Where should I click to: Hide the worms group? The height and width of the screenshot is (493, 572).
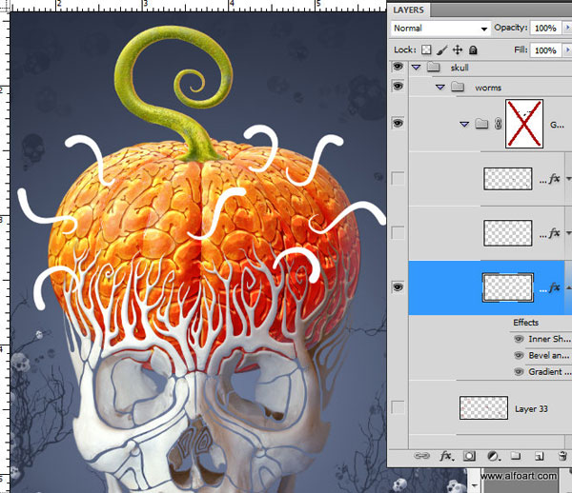[x=398, y=87]
